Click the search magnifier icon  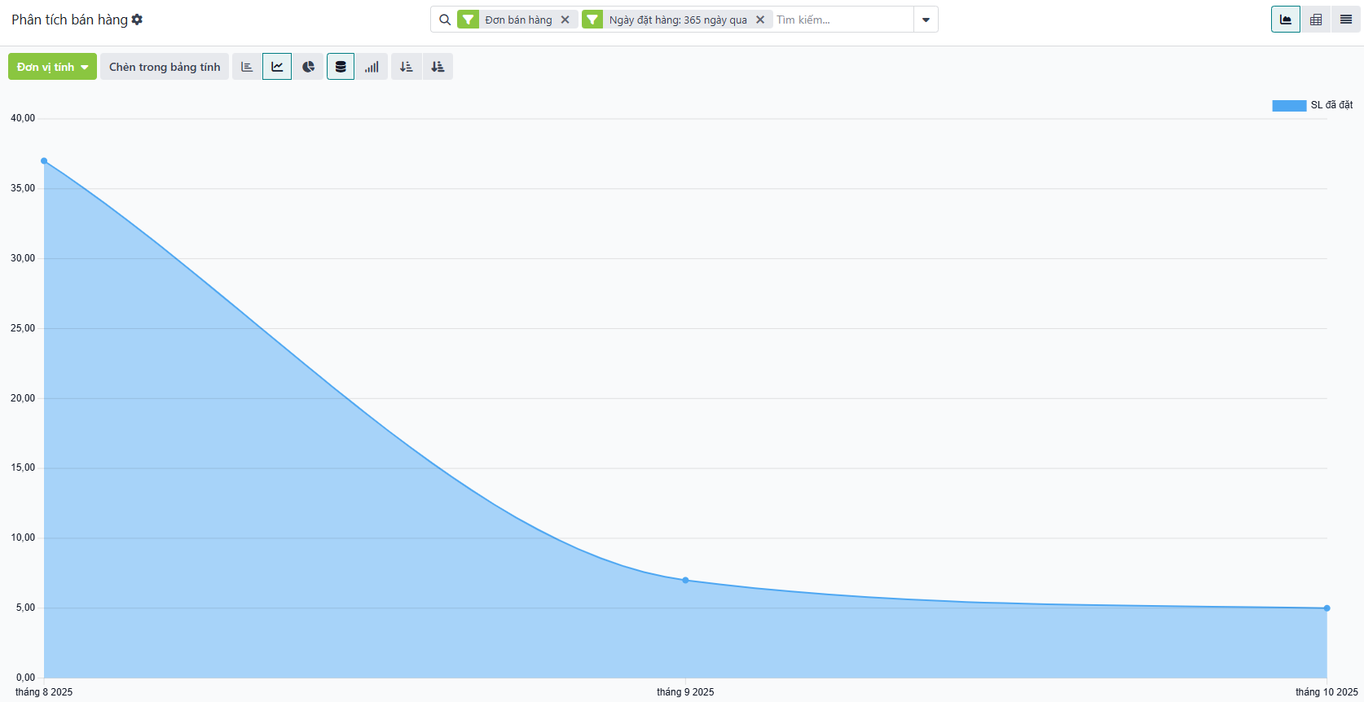point(445,20)
